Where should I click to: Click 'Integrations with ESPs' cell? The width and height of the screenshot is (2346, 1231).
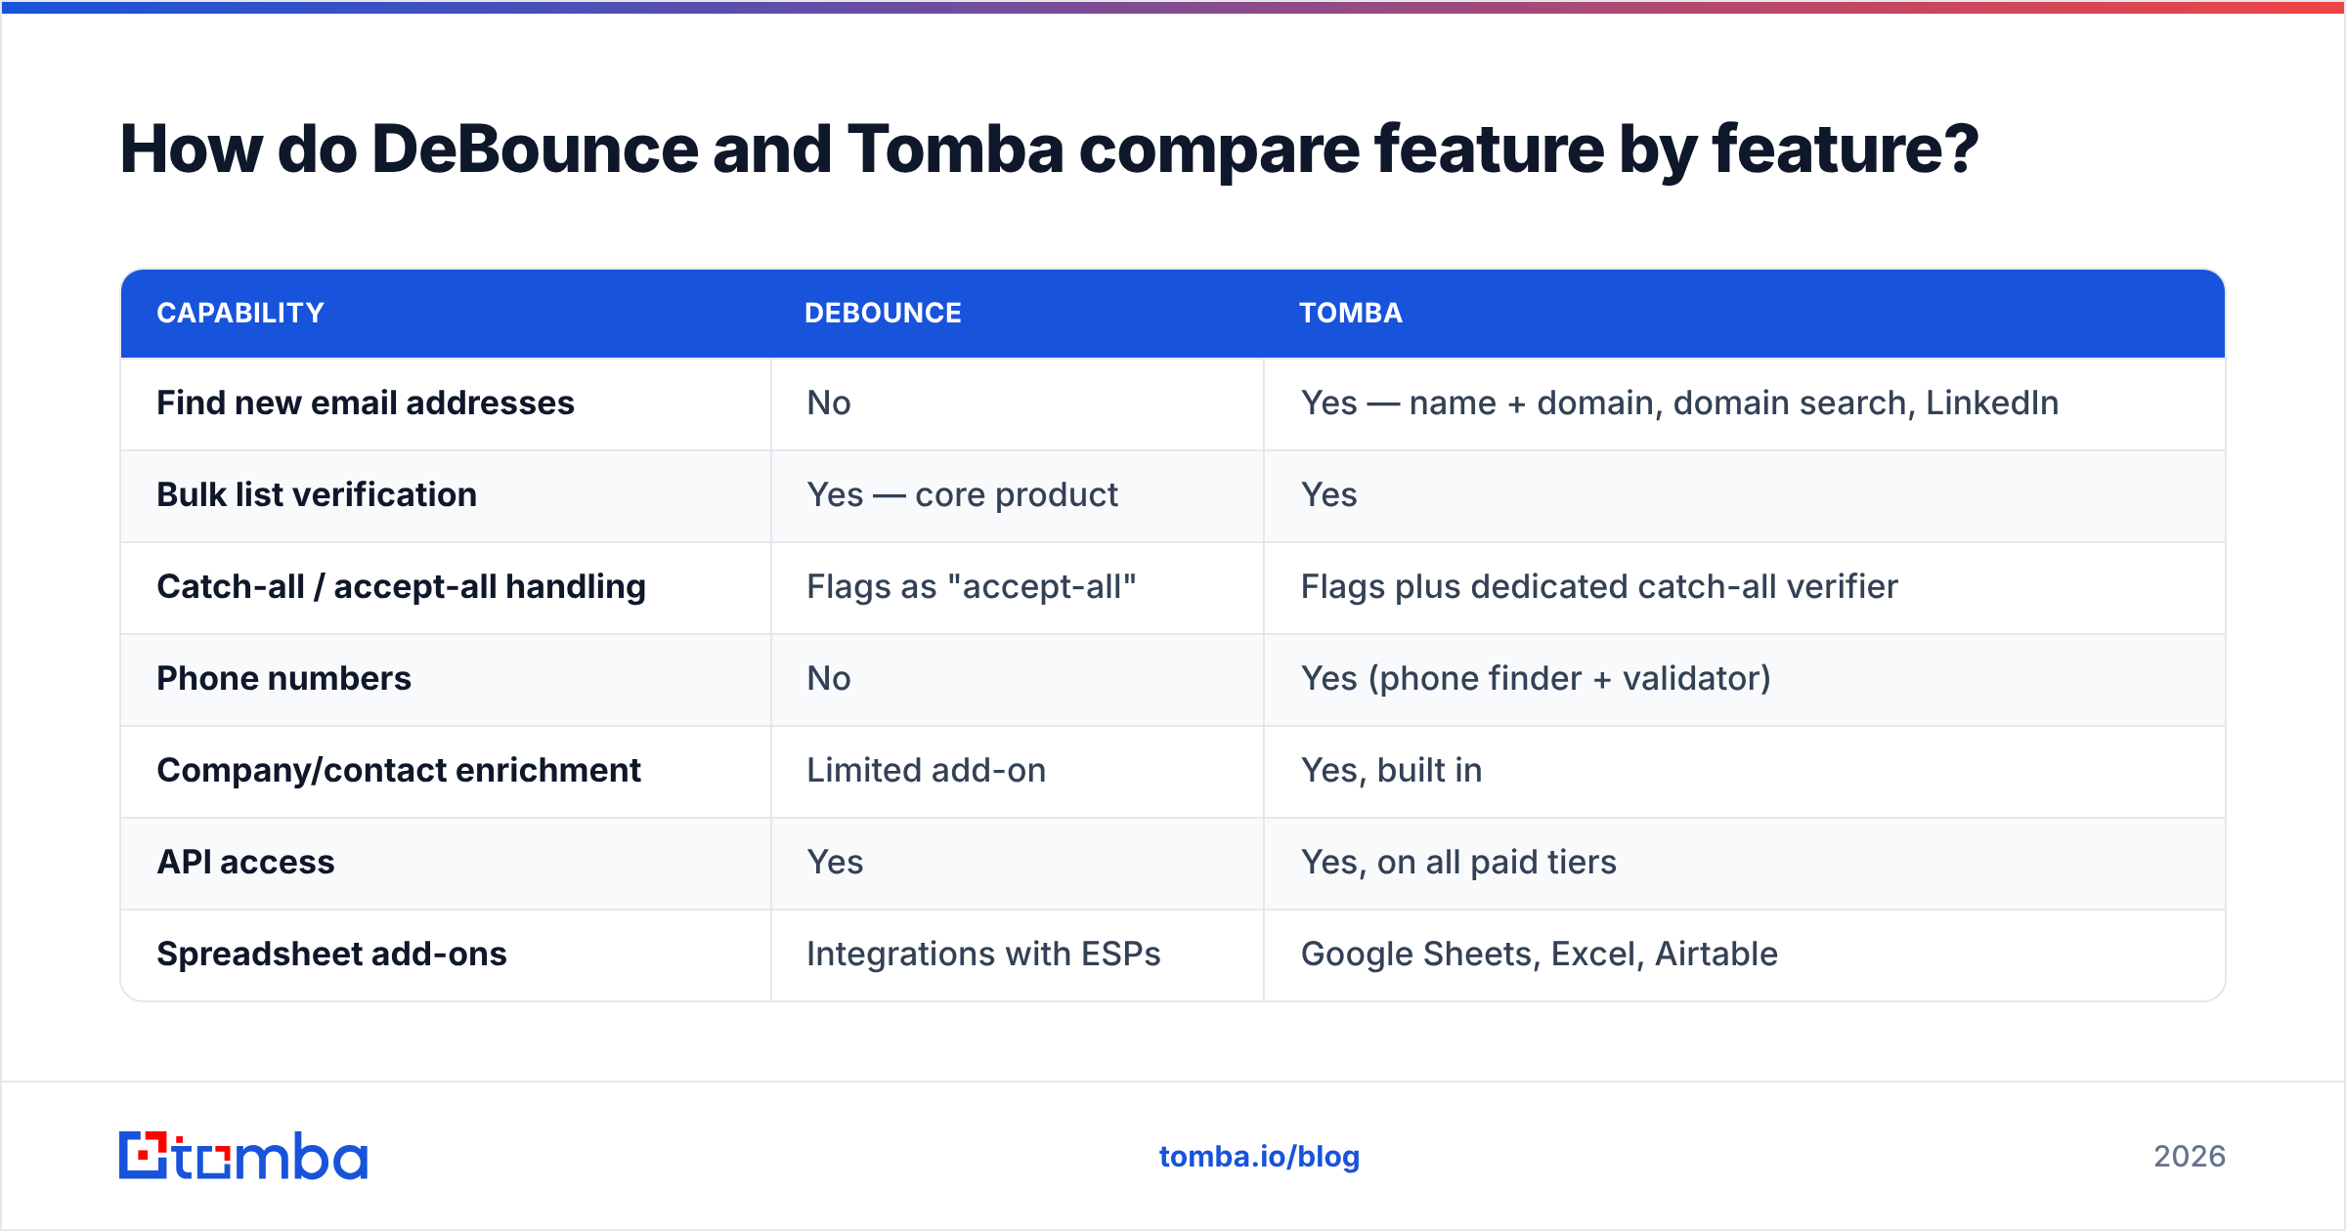click(983, 954)
